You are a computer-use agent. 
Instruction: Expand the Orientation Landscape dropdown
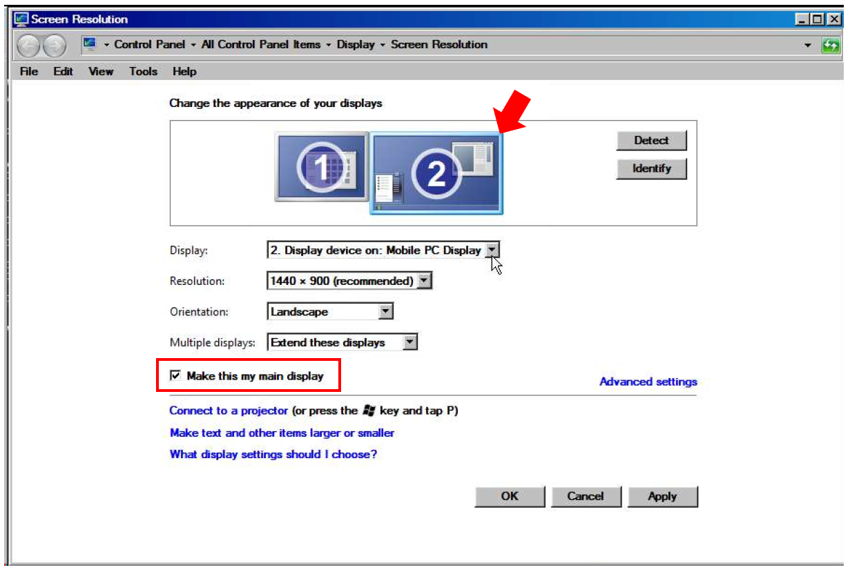pos(386,312)
